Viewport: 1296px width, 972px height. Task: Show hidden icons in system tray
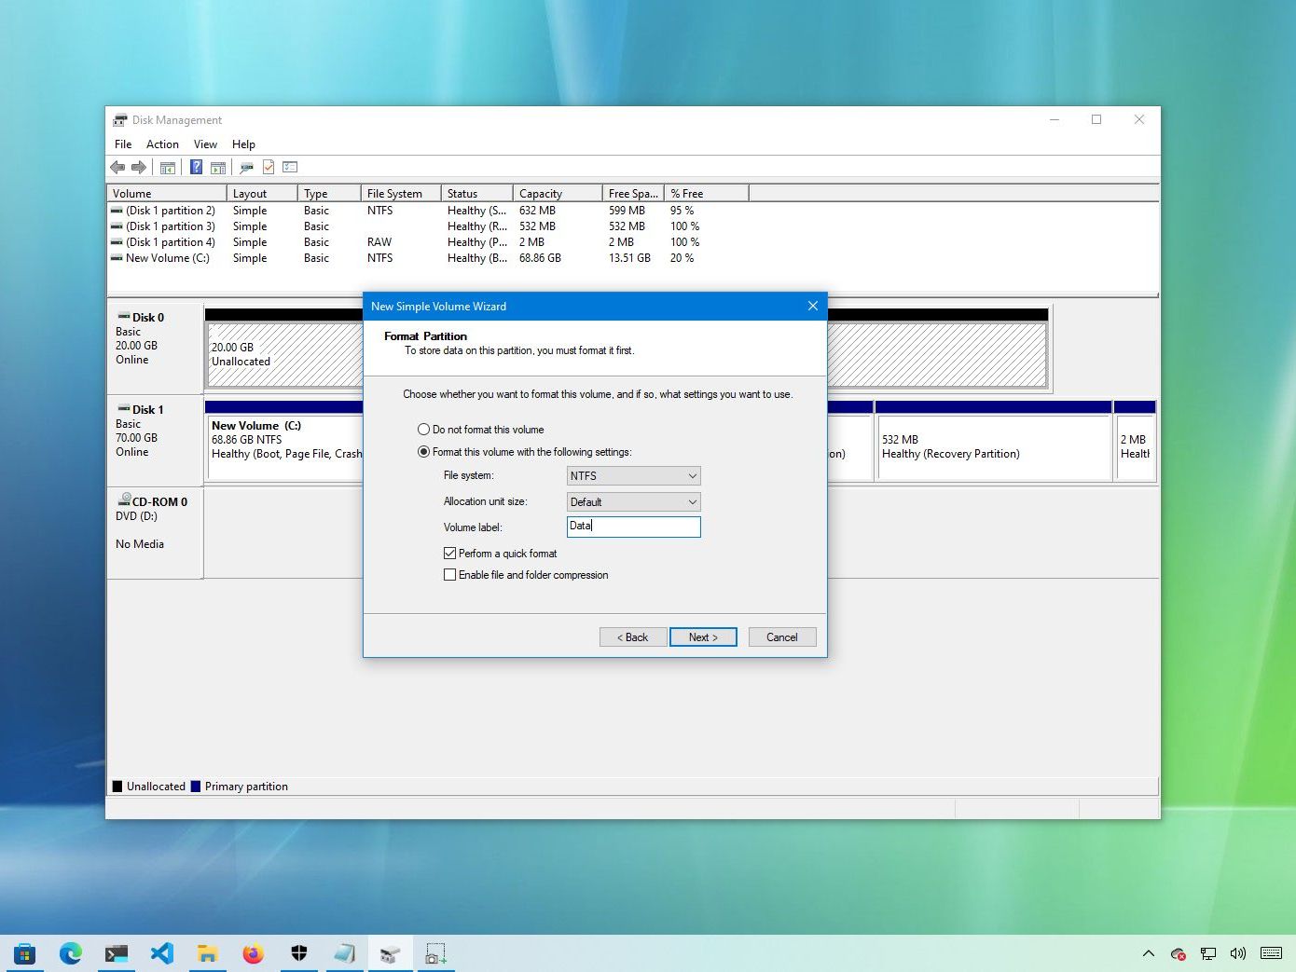pos(1149,953)
